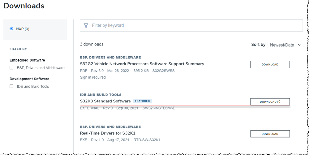Image resolution: width=309 pixels, height=155 pixels.
Task: Check BSP, Drivers and Middleware filter
Action: click(11, 68)
